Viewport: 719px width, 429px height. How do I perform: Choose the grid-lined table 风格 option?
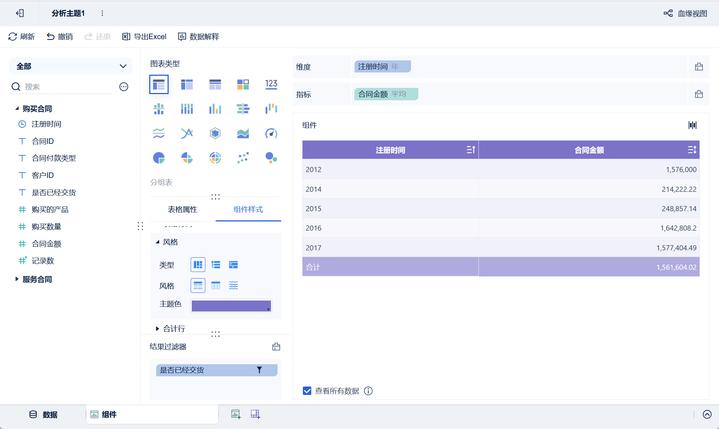point(216,286)
